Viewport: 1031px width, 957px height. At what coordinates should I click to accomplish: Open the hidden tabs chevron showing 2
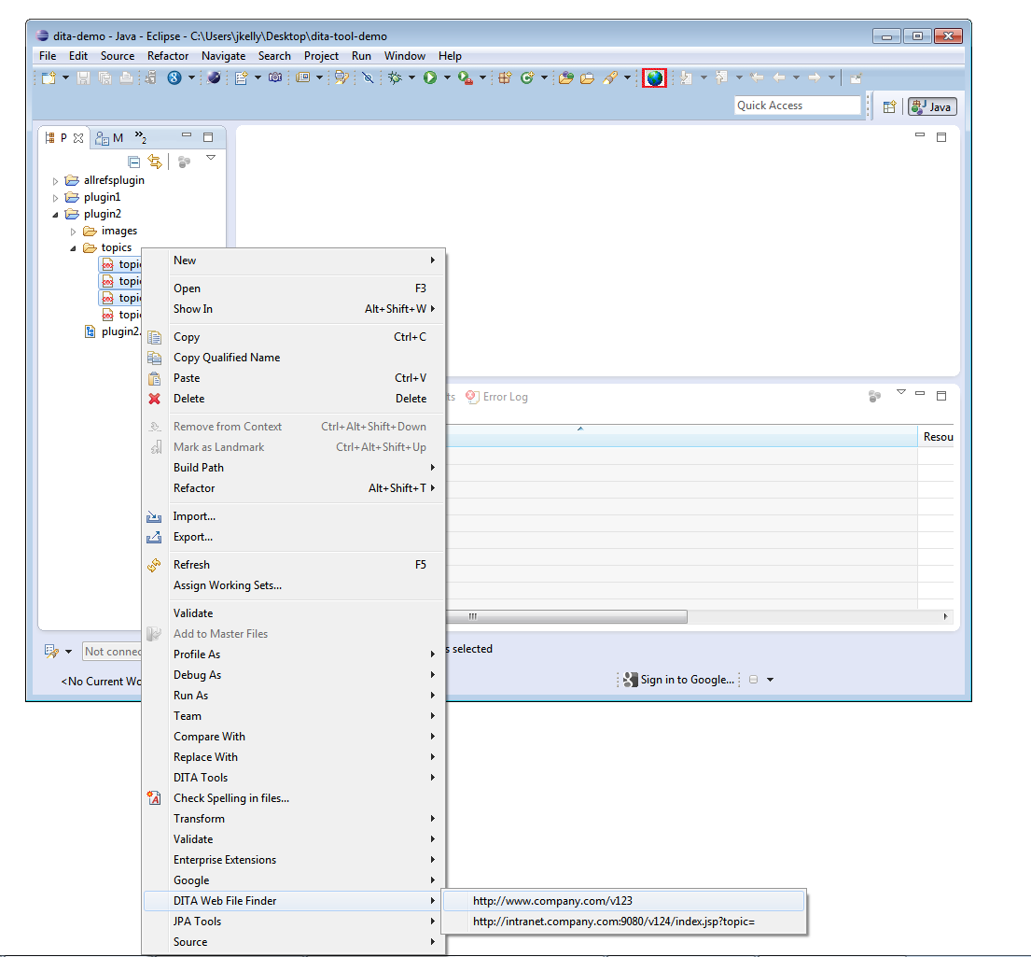click(140, 137)
